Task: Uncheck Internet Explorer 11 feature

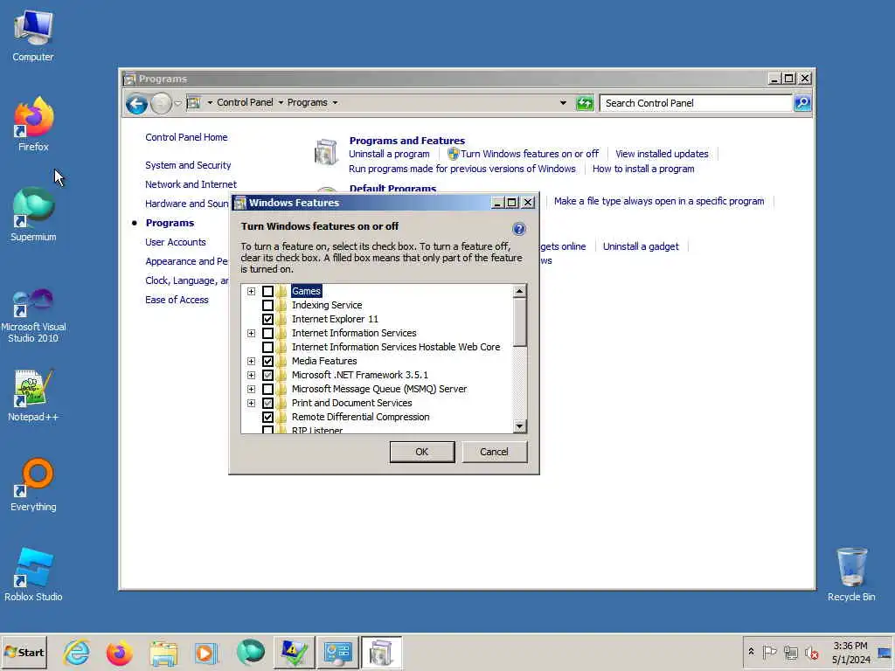Action: pyautogui.click(x=267, y=319)
